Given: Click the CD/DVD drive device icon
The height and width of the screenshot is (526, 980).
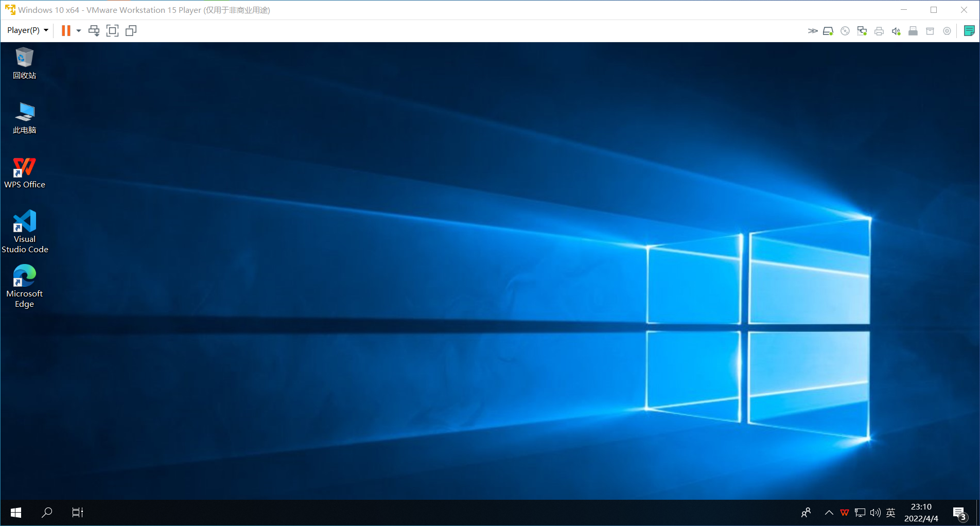Looking at the screenshot, I should pyautogui.click(x=845, y=31).
